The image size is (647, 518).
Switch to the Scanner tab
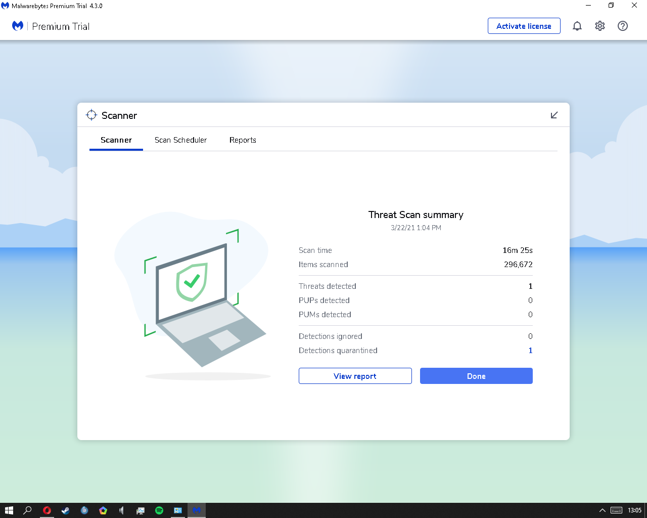(116, 140)
